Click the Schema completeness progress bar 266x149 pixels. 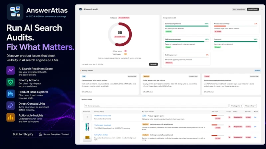point(187,26)
